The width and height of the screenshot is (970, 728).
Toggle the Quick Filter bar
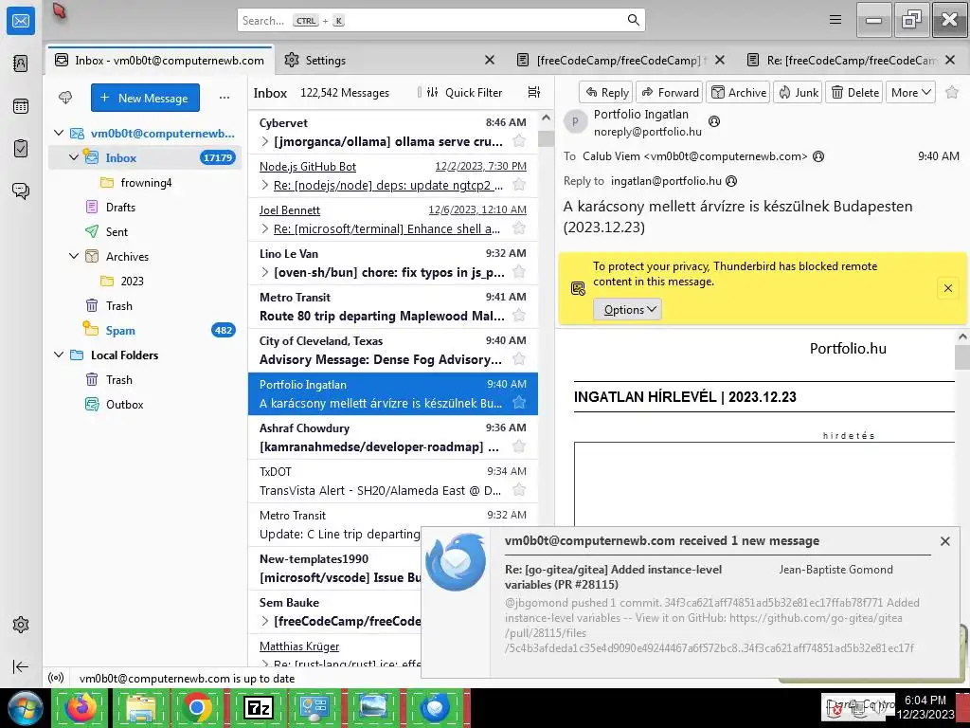pos(464,92)
